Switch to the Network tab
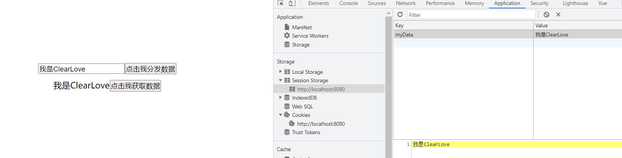622x158 pixels. pos(406,3)
